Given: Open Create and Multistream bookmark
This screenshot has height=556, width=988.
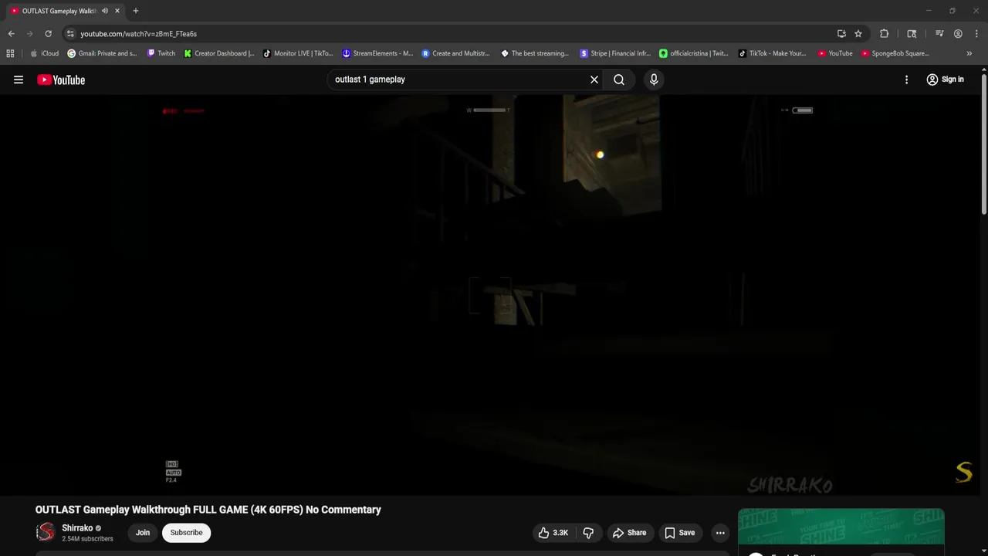Looking at the screenshot, I should (x=455, y=53).
